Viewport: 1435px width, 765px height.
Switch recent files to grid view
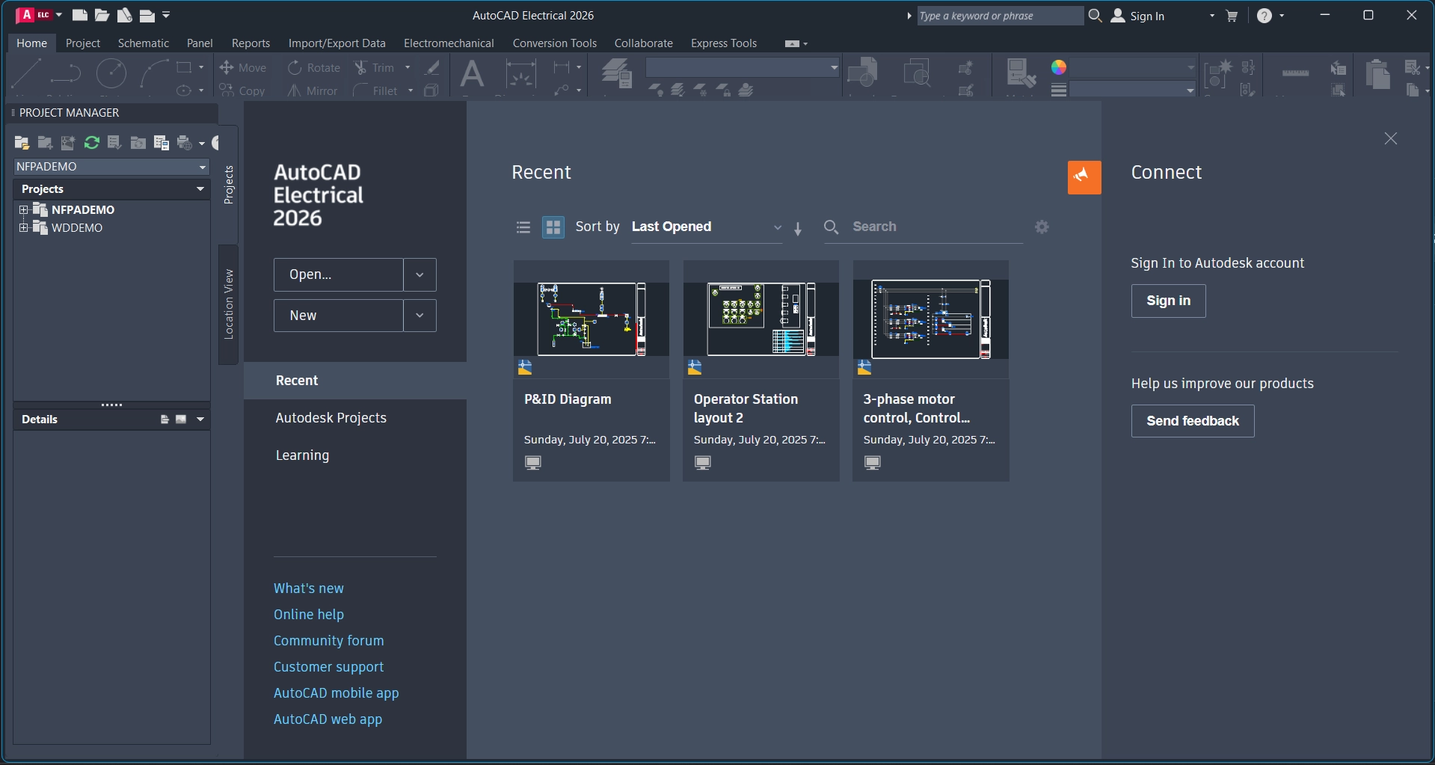(553, 227)
